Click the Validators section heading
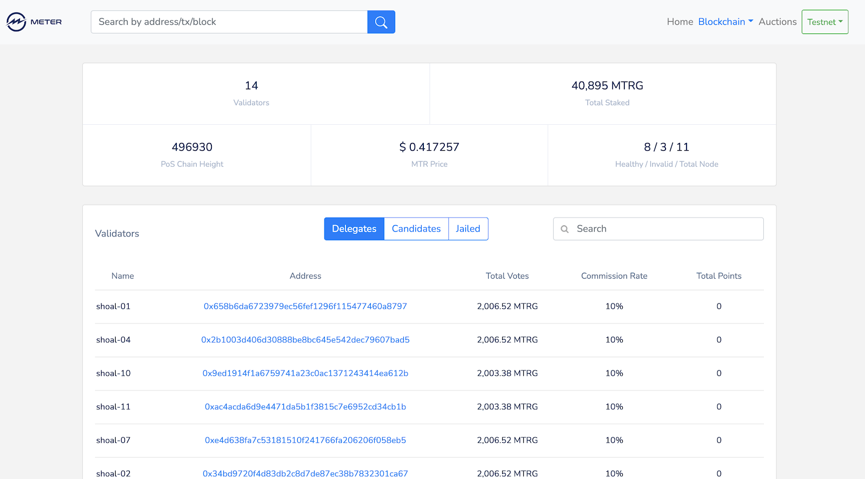 point(117,233)
